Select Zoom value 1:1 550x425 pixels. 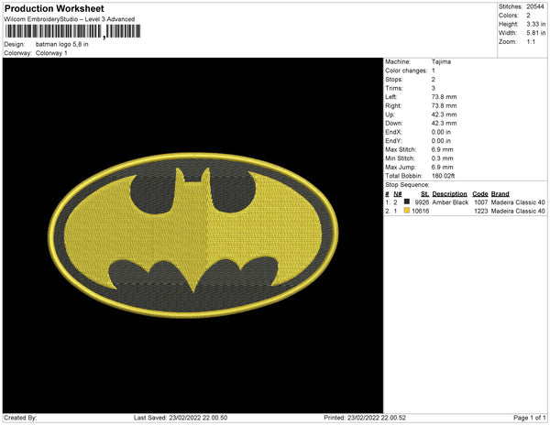pyautogui.click(x=531, y=42)
